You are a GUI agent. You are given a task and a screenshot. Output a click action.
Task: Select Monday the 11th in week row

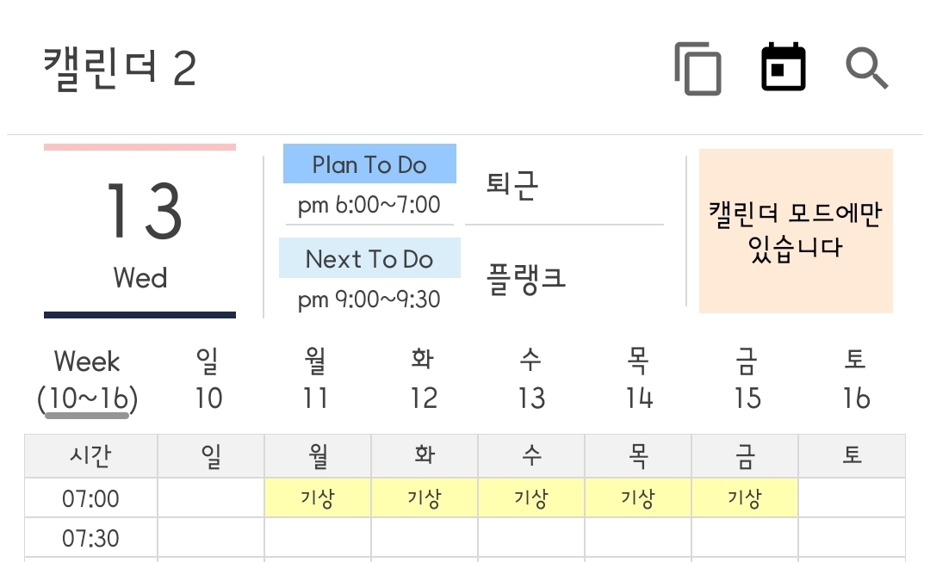[315, 380]
